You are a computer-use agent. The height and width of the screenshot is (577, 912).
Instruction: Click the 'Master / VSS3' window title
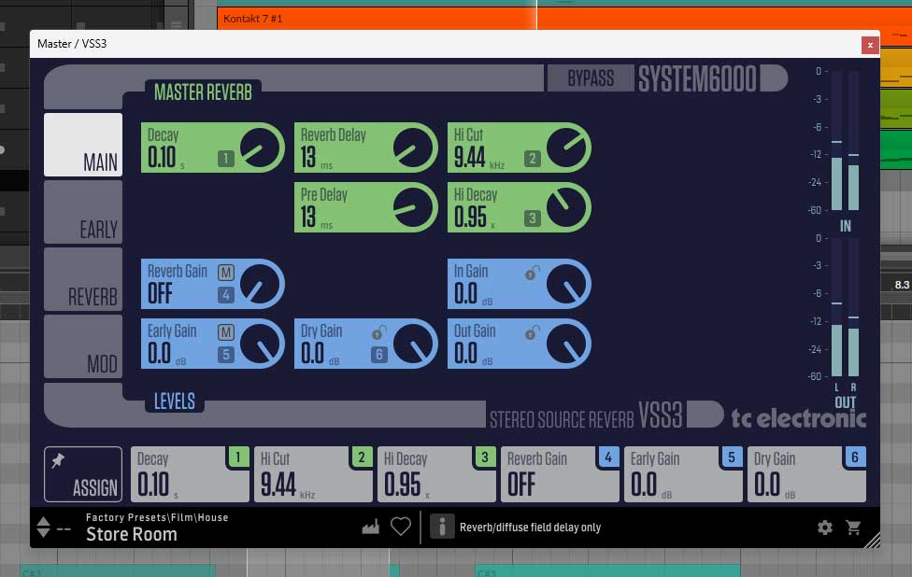click(x=72, y=44)
